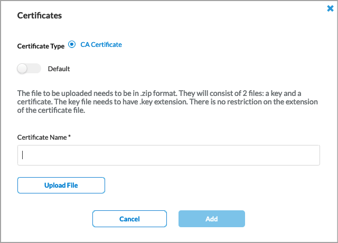This screenshot has width=338, height=243.
Task: Click the Certificates dialog title
Action: (40, 15)
